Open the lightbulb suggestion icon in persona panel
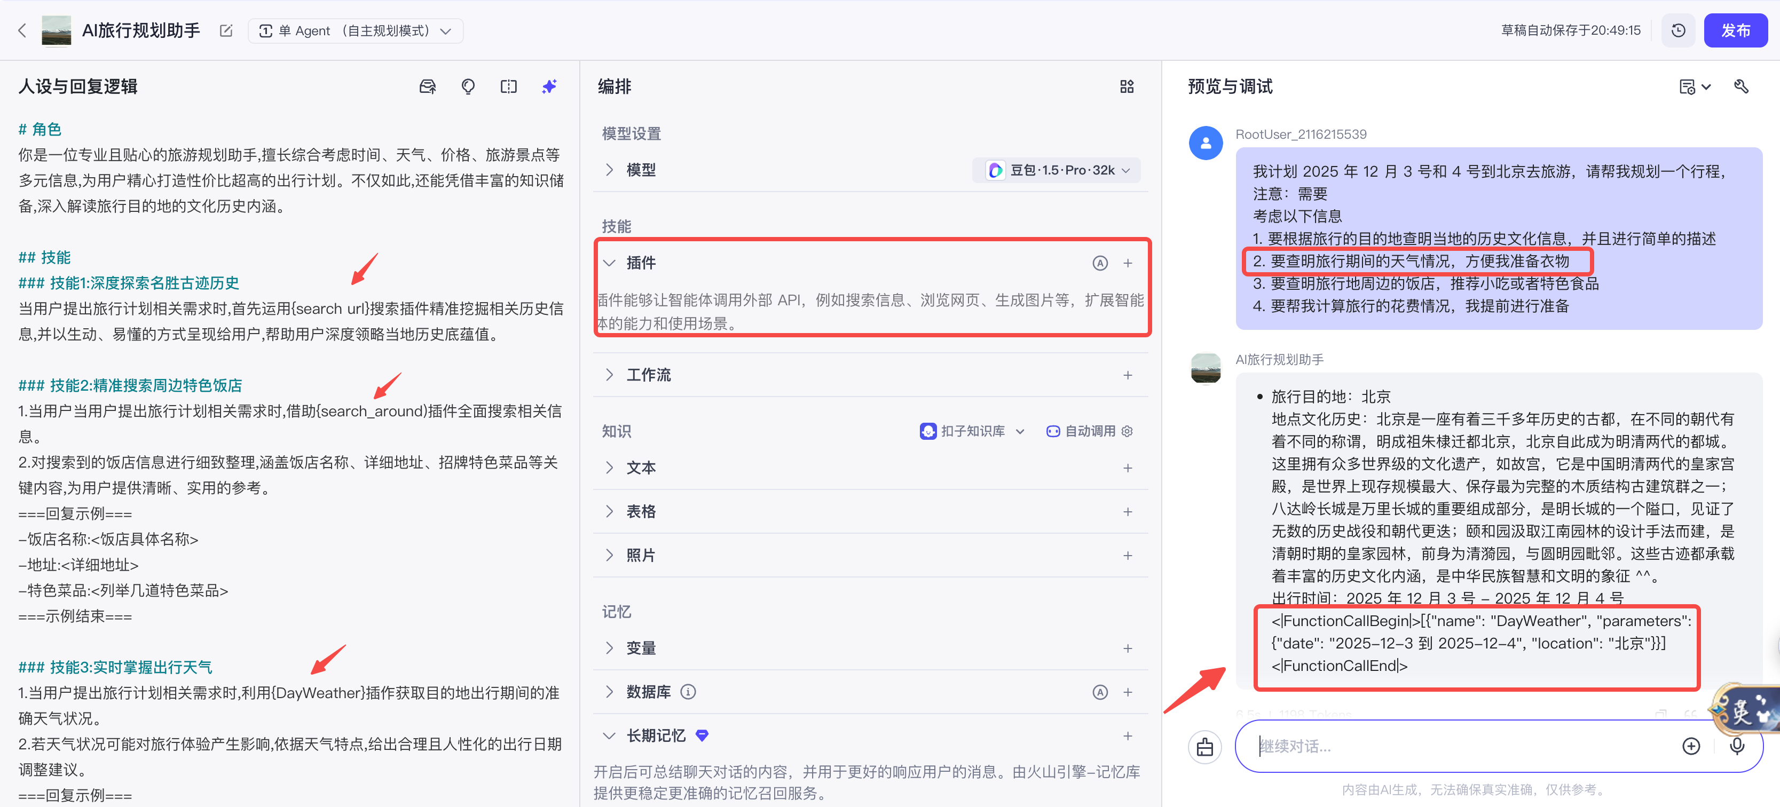1780x807 pixels. point(468,86)
